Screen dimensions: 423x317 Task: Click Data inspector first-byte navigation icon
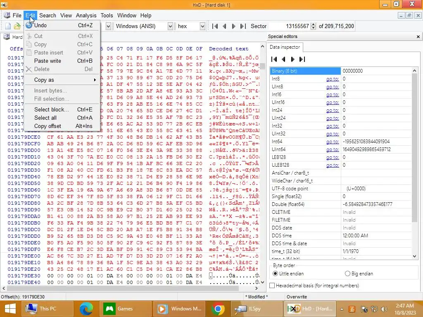tap(274, 59)
